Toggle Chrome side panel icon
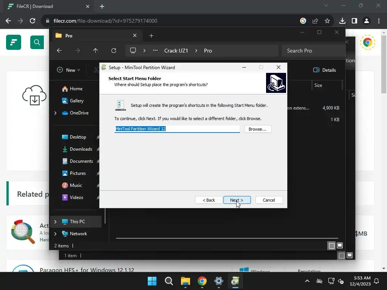This screenshot has width=387, height=290. 354,21
